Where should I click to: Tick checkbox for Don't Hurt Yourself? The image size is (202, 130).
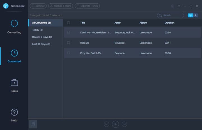(68, 32)
